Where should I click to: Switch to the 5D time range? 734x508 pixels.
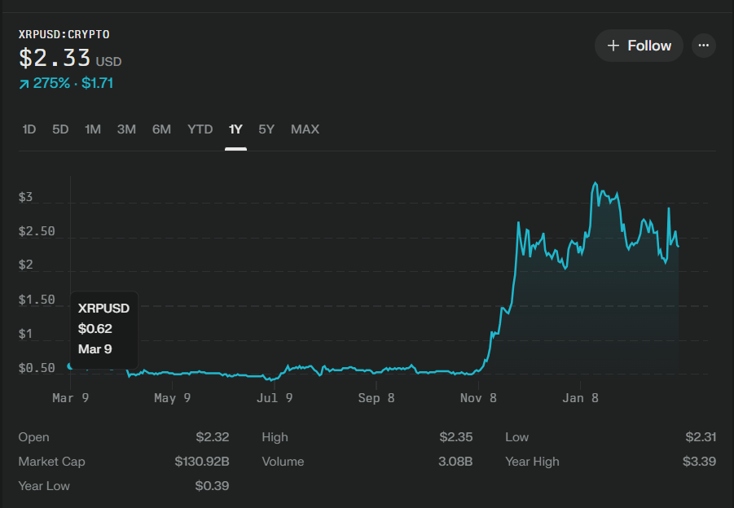coord(60,129)
